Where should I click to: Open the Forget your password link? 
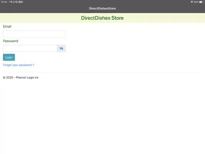(x=19, y=65)
